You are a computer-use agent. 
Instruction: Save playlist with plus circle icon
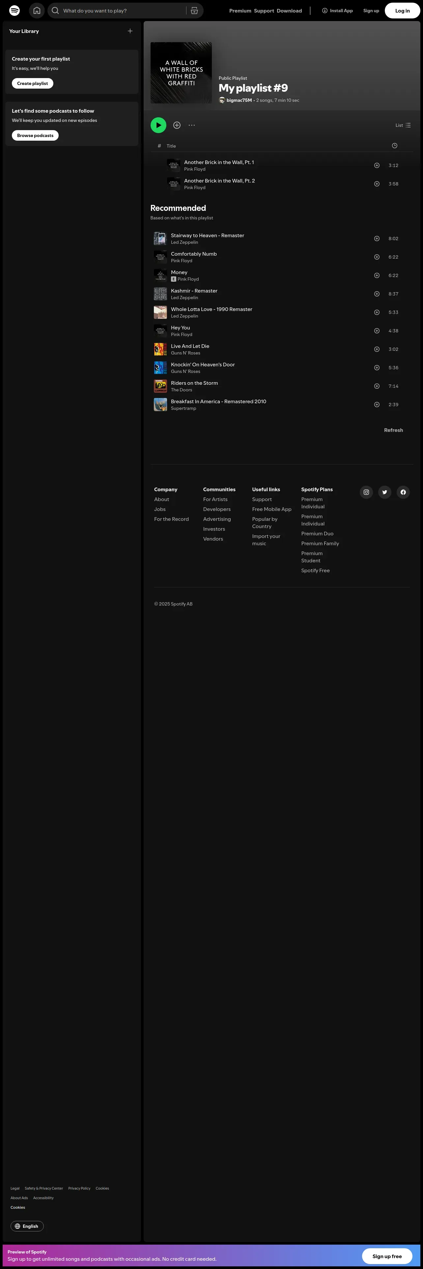(177, 125)
